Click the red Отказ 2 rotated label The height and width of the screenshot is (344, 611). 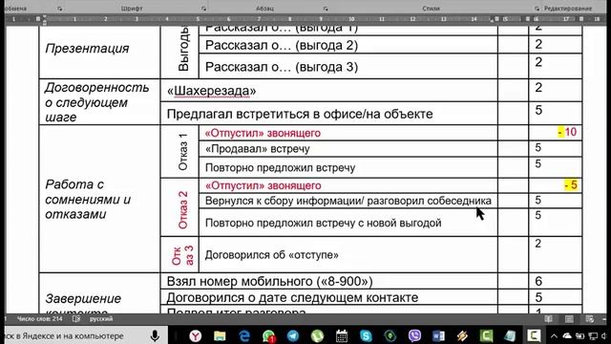pyautogui.click(x=182, y=210)
